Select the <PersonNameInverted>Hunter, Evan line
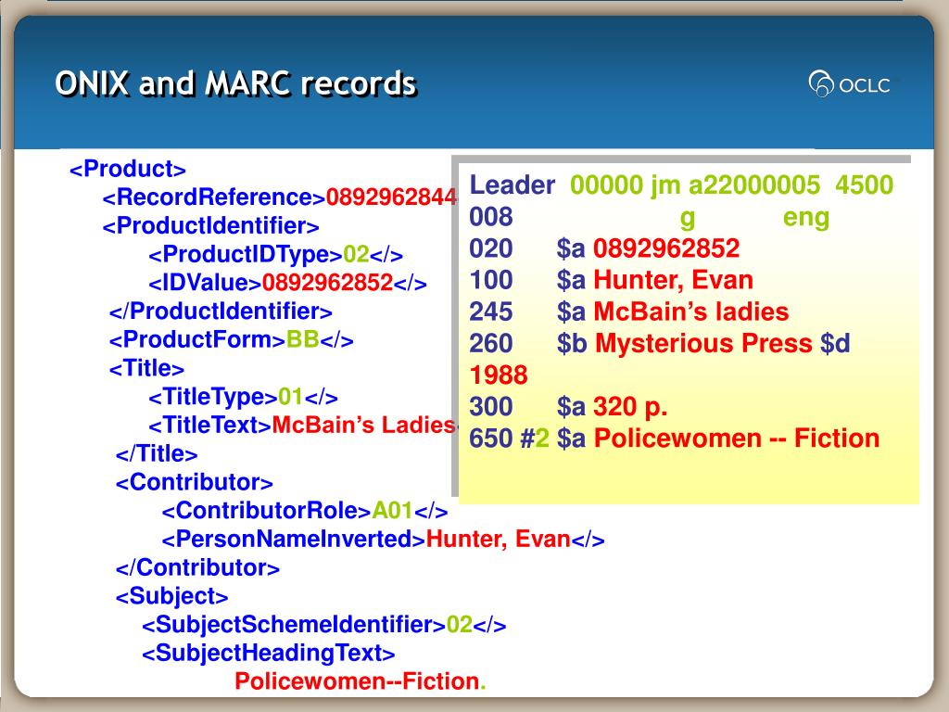Screen dimensions: 949x712 click(x=383, y=539)
